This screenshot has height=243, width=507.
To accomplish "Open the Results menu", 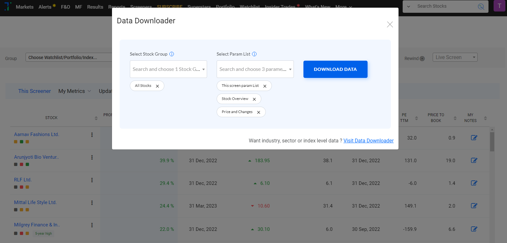I will pyautogui.click(x=95, y=7).
